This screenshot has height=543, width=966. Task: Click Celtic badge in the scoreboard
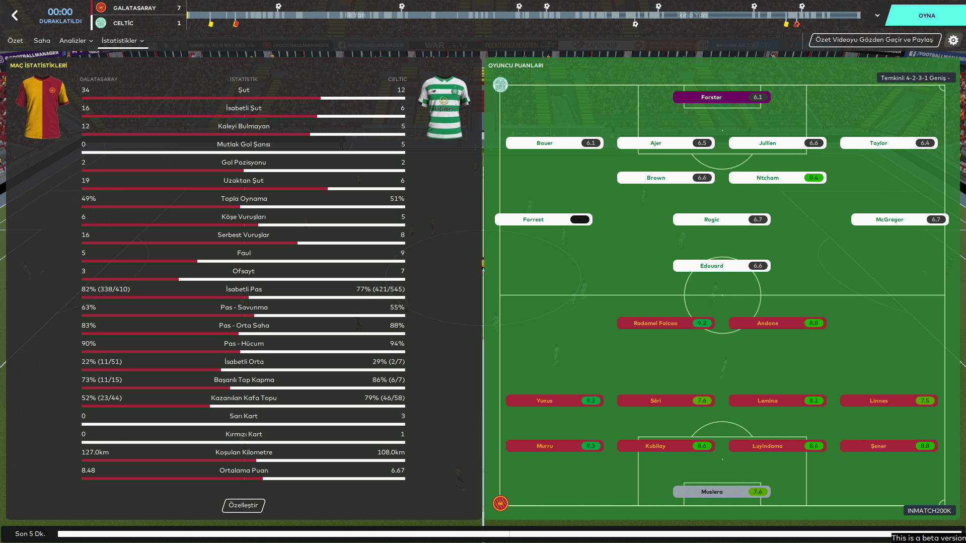click(101, 23)
